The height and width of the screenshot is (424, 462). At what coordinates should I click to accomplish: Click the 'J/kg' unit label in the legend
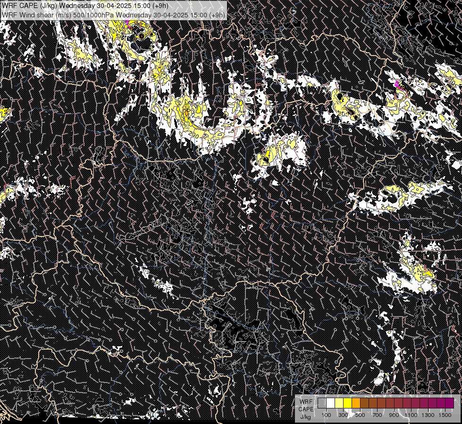(305, 417)
